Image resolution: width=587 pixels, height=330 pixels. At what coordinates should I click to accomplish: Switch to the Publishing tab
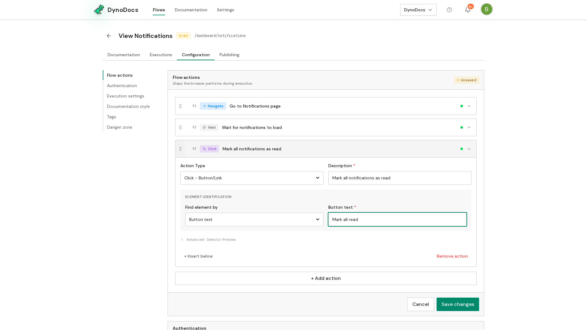coord(229,55)
